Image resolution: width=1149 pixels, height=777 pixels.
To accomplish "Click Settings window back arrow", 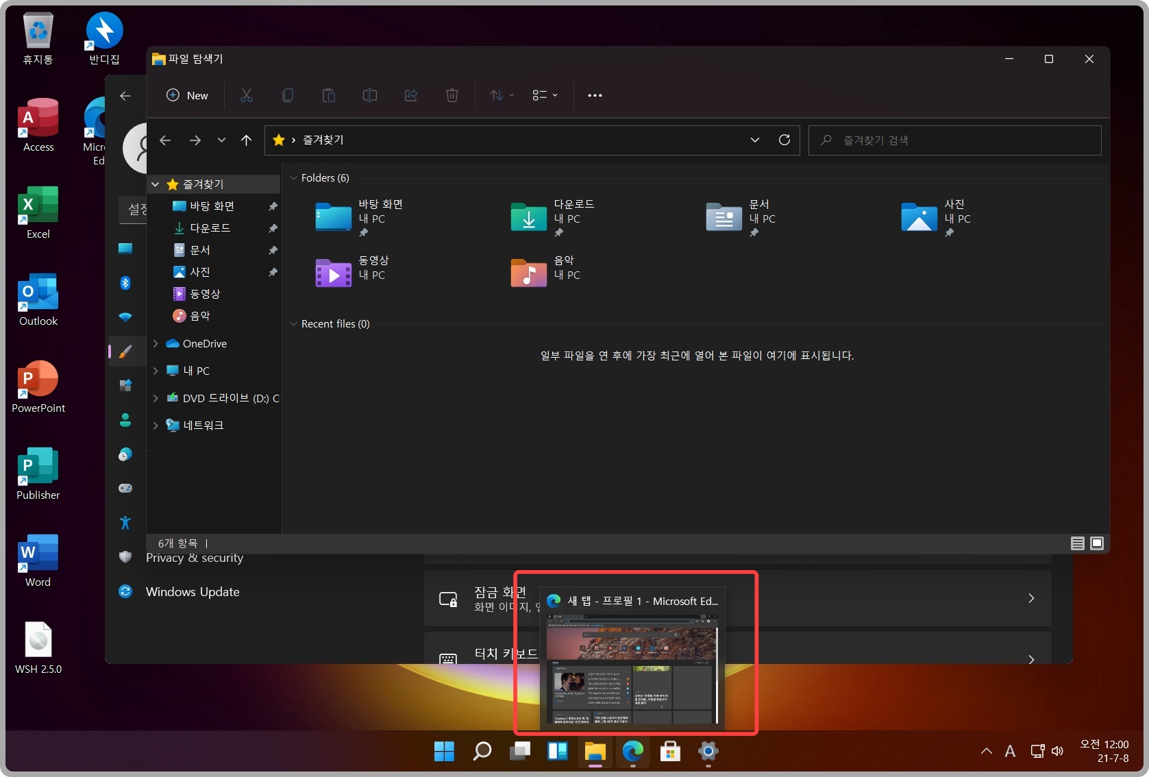I will 125,96.
